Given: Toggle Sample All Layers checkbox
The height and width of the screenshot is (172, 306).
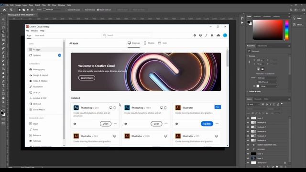Looking at the screenshot, I should [66, 10].
